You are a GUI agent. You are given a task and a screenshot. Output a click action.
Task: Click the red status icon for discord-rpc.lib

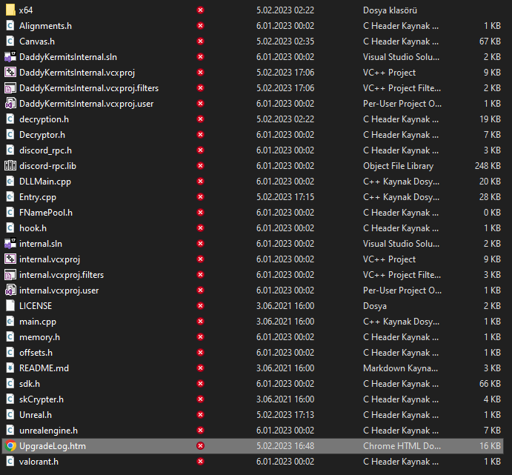pos(201,166)
